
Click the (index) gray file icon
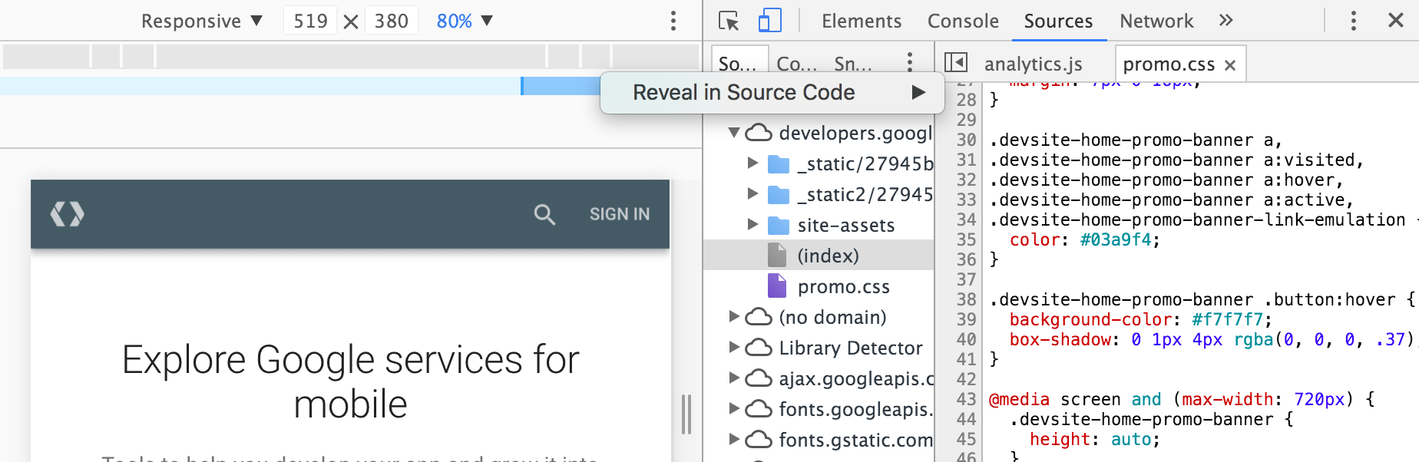point(777,255)
